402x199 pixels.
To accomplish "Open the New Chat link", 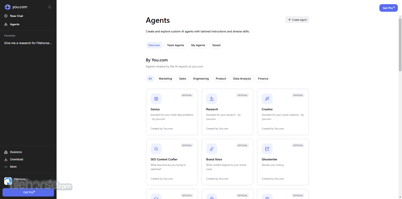I will point(16,16).
